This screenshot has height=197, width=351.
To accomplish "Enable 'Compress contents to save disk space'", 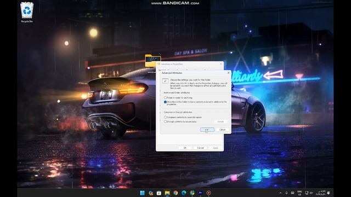I will tap(165, 117).
